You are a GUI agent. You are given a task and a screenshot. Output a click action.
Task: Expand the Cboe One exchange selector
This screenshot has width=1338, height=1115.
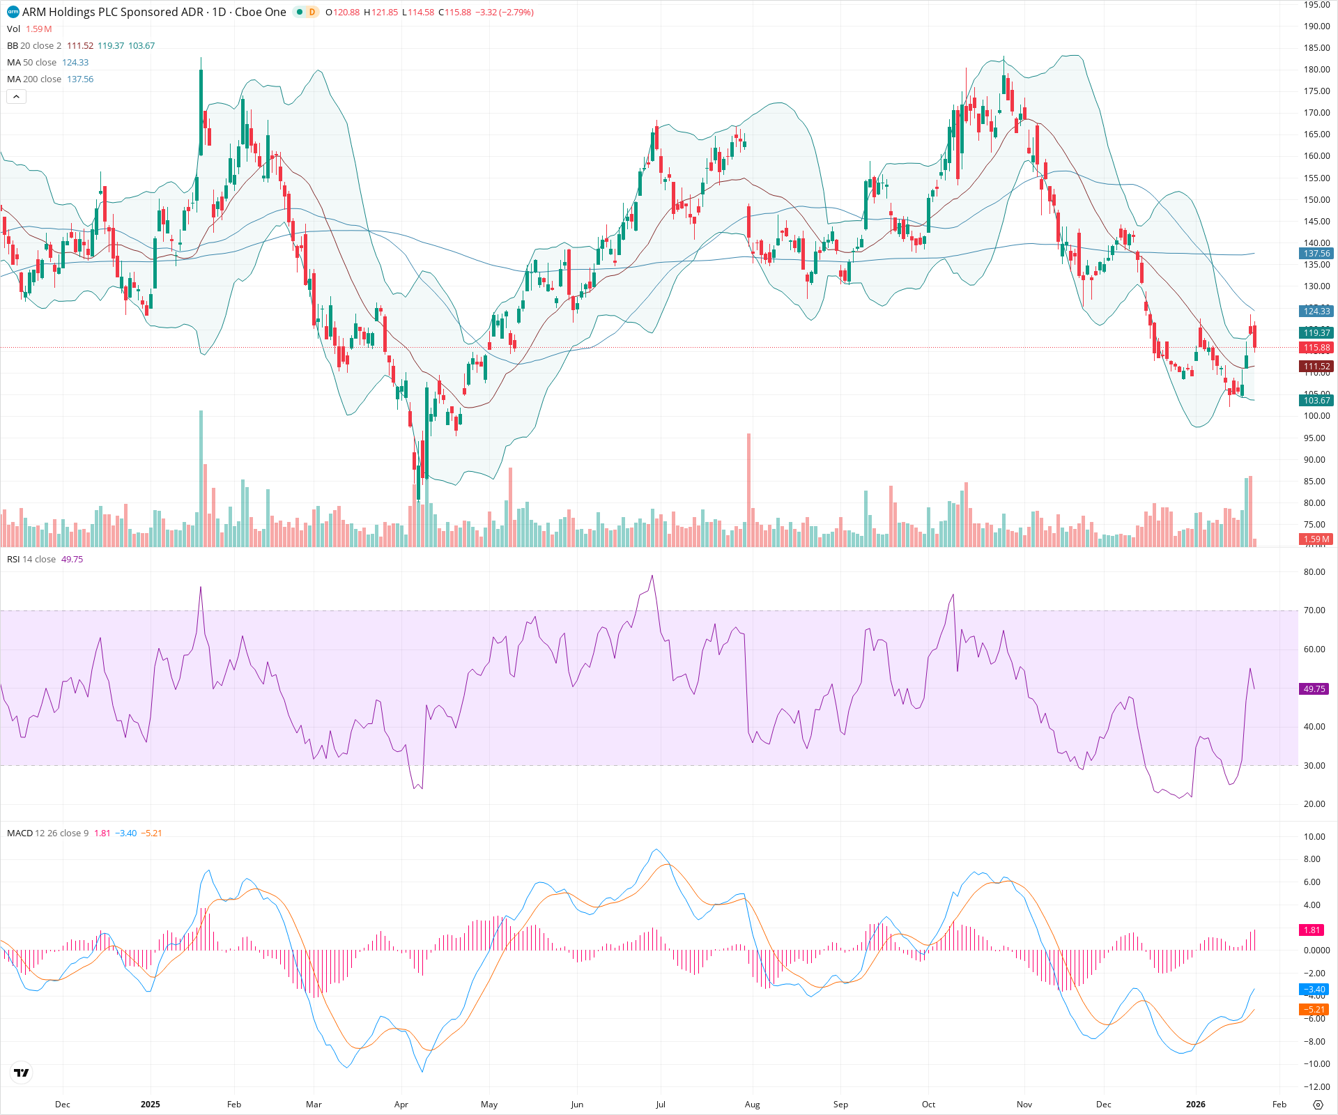click(x=259, y=12)
